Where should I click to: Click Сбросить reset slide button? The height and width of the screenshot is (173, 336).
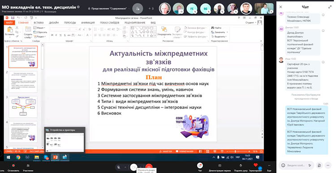(x=40, y=32)
